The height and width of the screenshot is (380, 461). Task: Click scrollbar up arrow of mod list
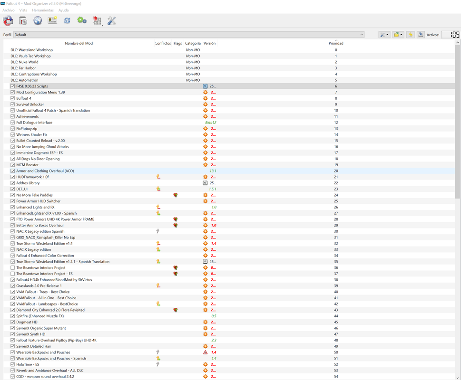tap(458, 43)
